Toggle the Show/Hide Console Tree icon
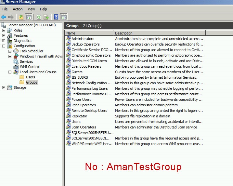 pos(29,17)
